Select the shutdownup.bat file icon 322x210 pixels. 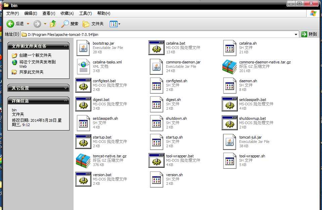[230, 123]
